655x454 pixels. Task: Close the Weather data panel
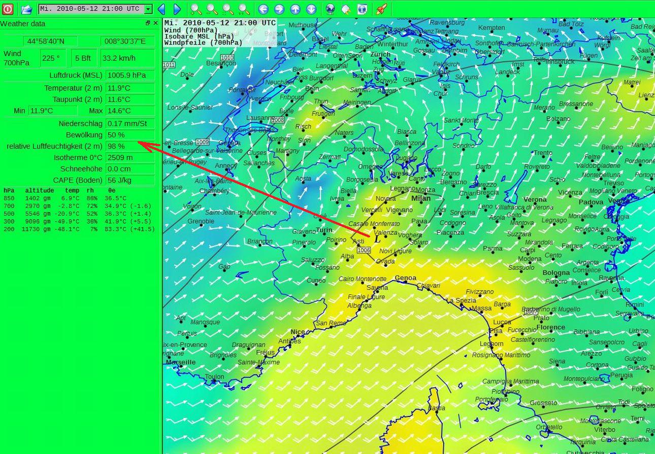pos(155,23)
